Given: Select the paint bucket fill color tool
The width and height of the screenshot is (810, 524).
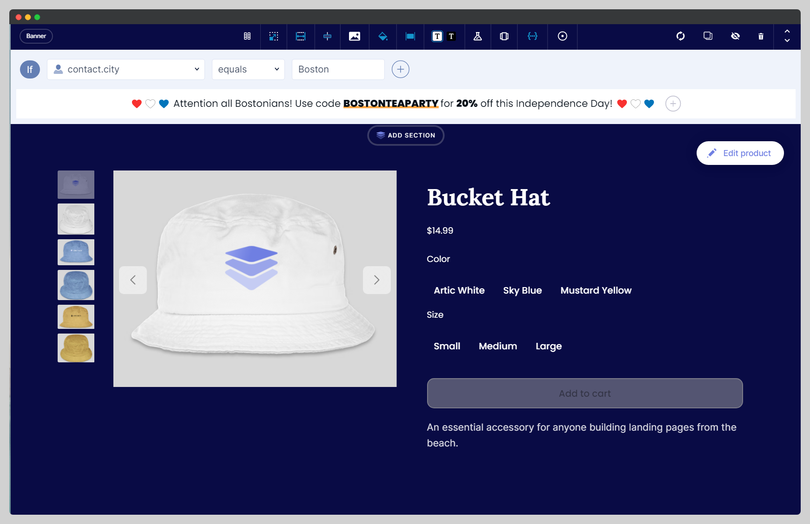Looking at the screenshot, I should point(382,36).
